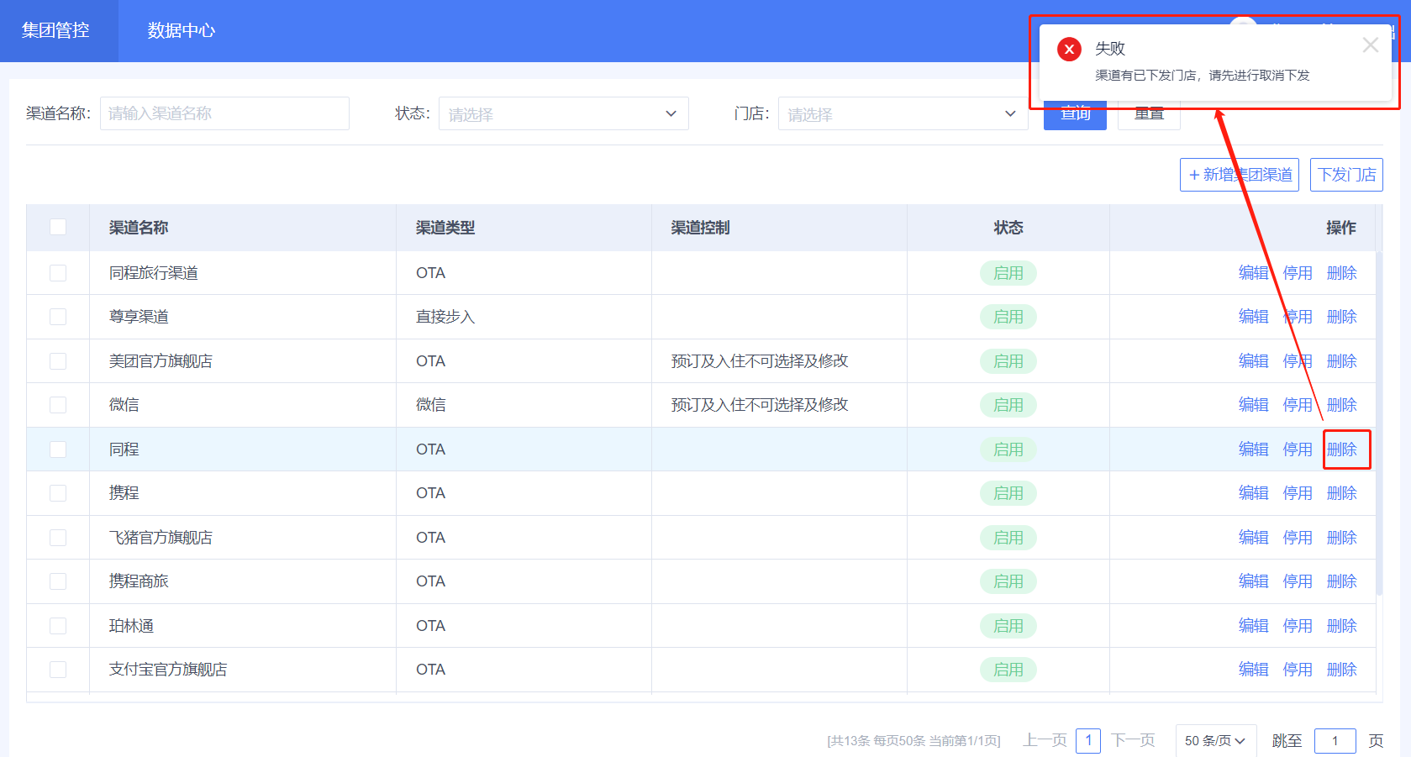
Task: Edit the 支付宝官方旗舰店 channel
Action: click(1253, 670)
